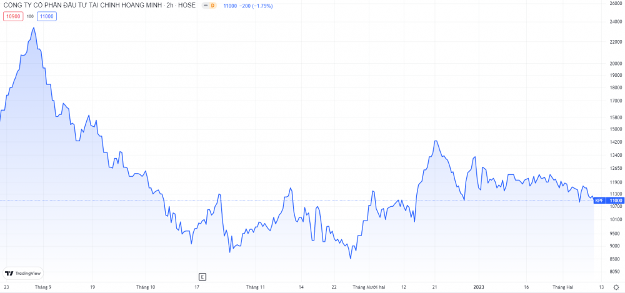This screenshot has width=625, height=293.
Task: Click the 10100 price axis label
Action: pyautogui.click(x=616, y=220)
